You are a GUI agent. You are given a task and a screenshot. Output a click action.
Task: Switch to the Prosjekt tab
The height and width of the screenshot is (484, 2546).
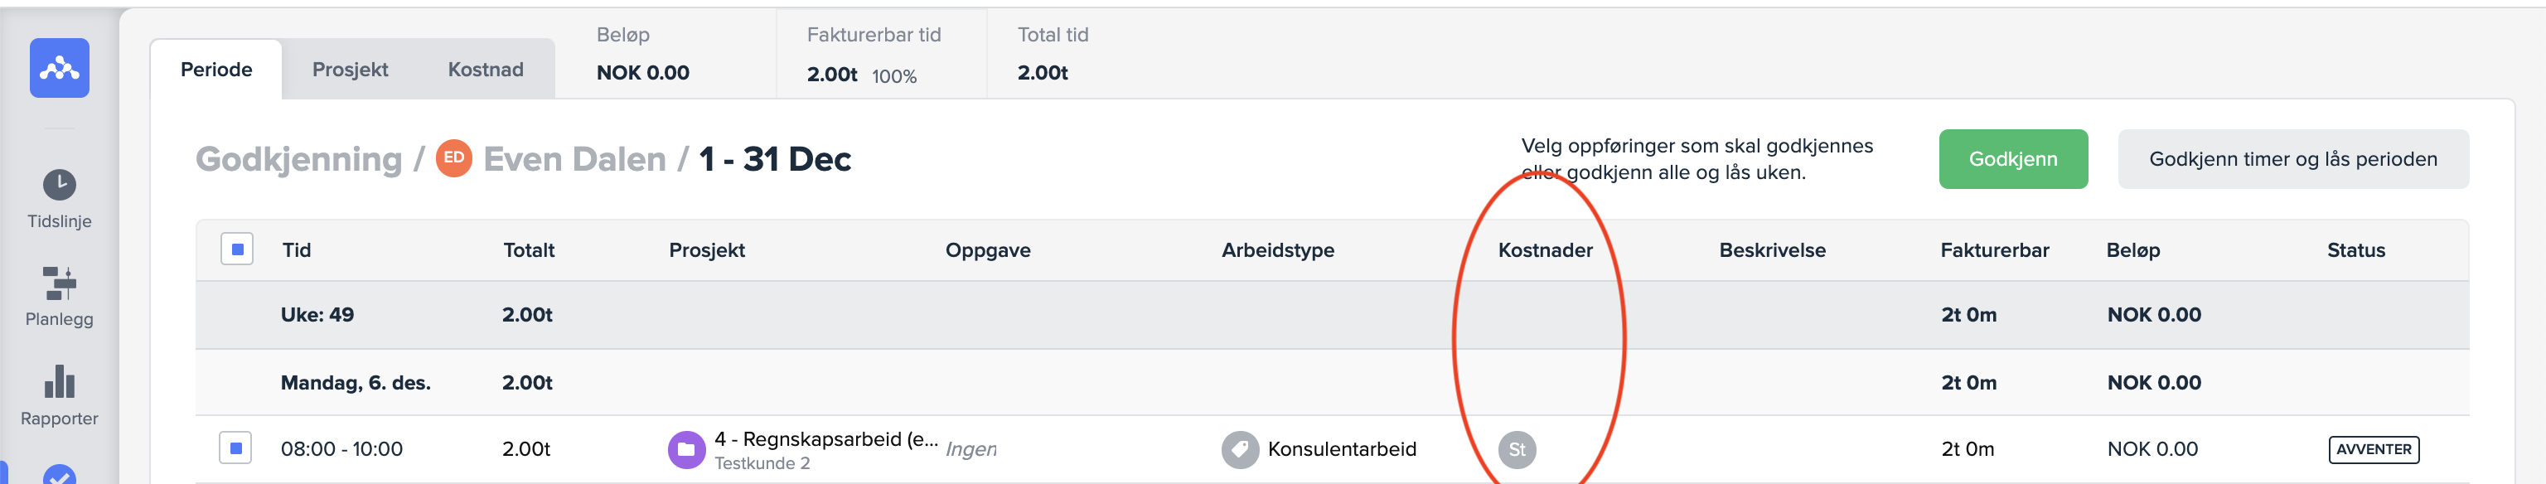coord(350,69)
